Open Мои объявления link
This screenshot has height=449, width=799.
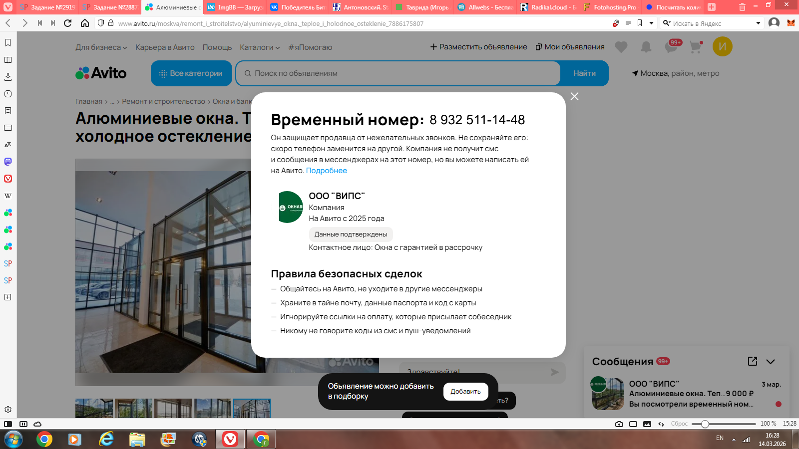[570, 47]
